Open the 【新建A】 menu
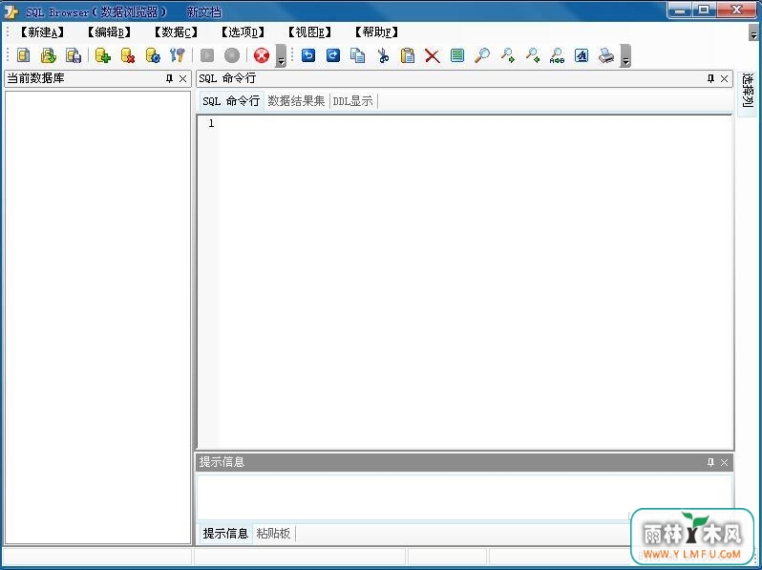Viewport: 762px width, 570px height. (41, 32)
